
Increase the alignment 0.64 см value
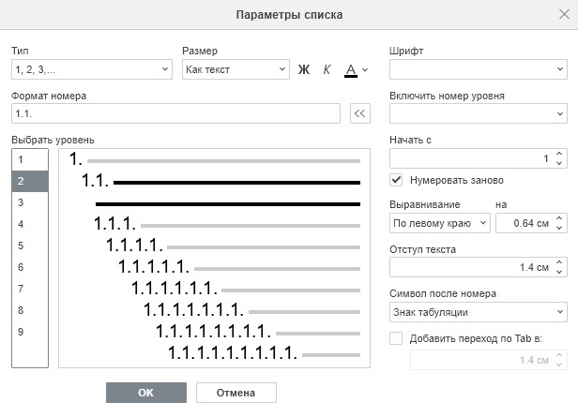559,218
